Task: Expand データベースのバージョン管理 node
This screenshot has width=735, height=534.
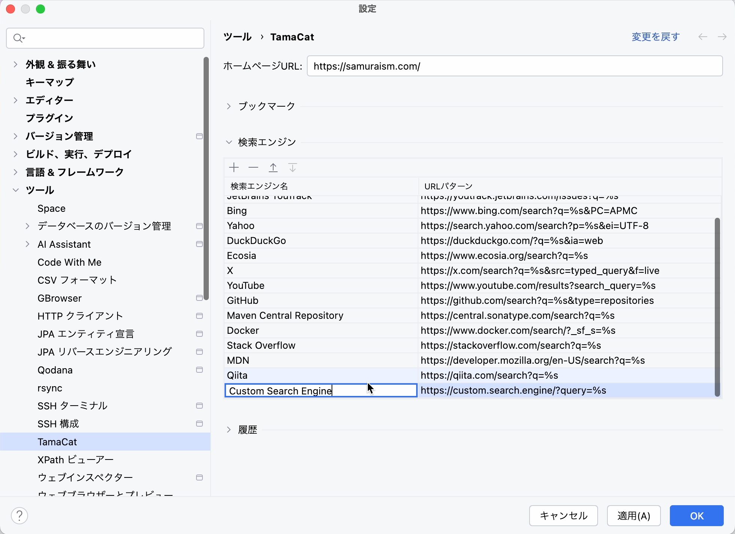Action: (27, 226)
